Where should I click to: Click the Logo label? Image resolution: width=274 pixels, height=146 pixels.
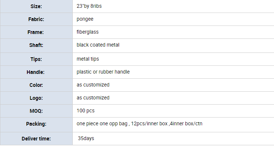[36, 98]
